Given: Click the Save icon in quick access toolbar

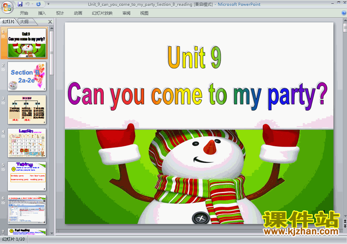Looking at the screenshot, I should click(x=20, y=4).
